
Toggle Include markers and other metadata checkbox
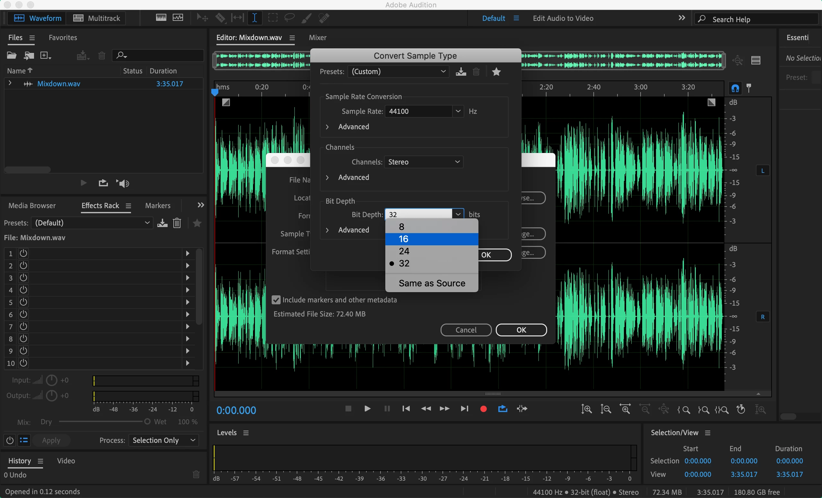click(276, 300)
